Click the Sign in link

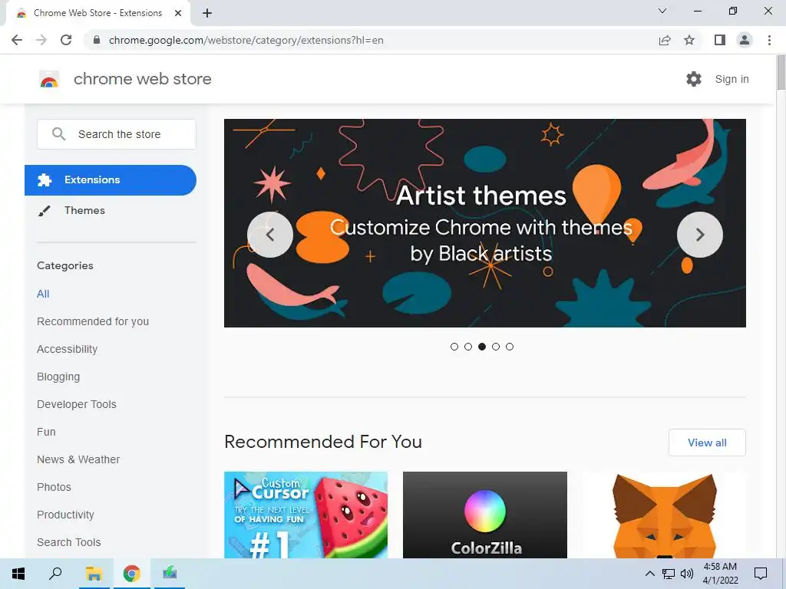[732, 79]
